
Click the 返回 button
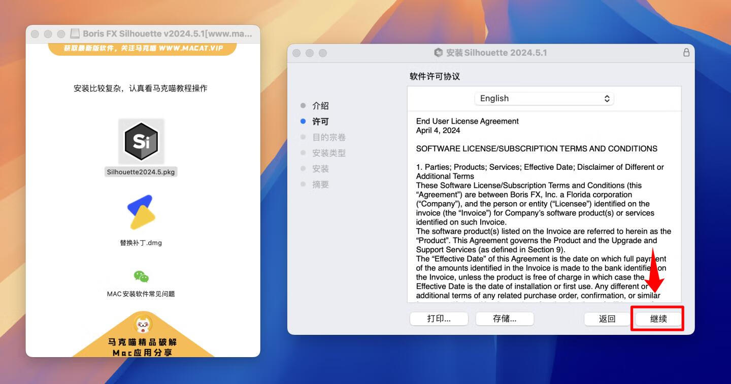click(x=607, y=319)
